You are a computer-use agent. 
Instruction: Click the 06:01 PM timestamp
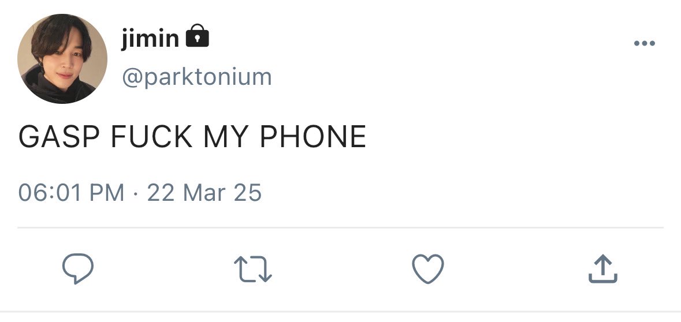(71, 193)
